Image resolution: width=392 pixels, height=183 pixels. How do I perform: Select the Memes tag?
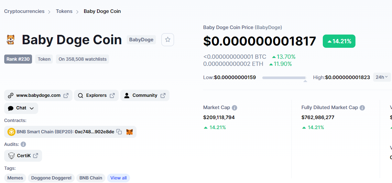[15, 178]
